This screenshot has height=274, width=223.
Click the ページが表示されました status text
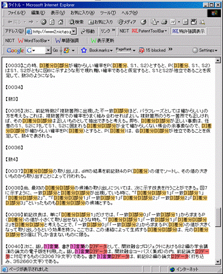pyautogui.click(x=28, y=269)
